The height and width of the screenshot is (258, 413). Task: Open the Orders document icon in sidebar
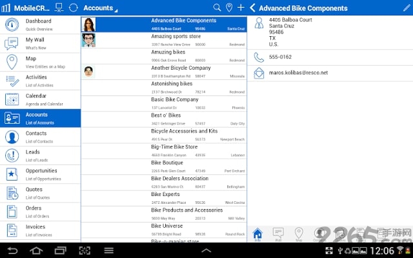[x=12, y=212]
